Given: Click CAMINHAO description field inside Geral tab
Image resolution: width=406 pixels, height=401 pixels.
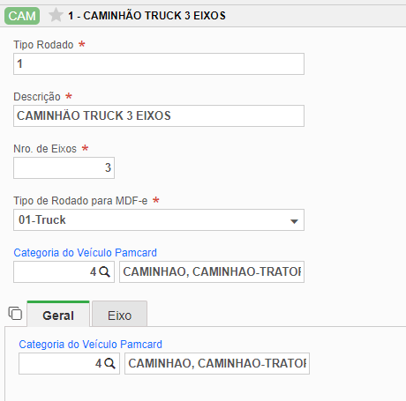Looking at the screenshot, I should point(217,363).
